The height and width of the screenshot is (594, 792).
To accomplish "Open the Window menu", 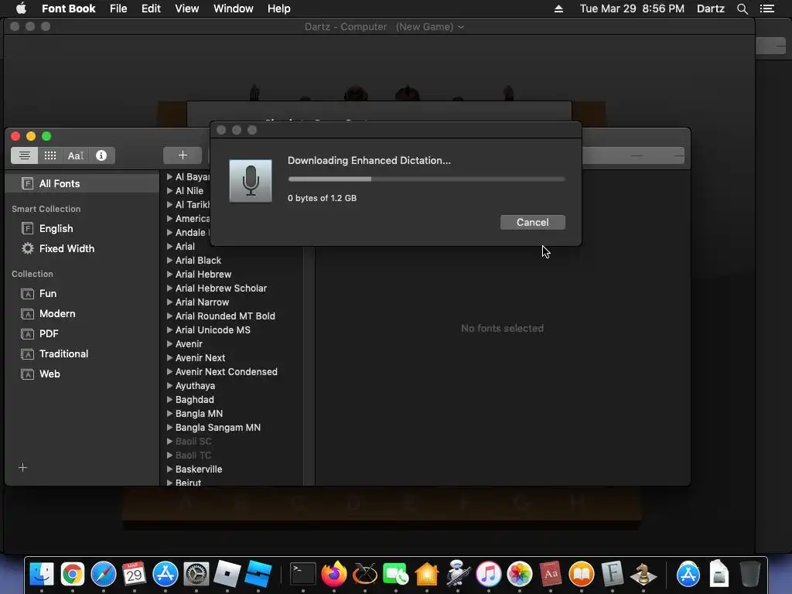I will (x=234, y=9).
